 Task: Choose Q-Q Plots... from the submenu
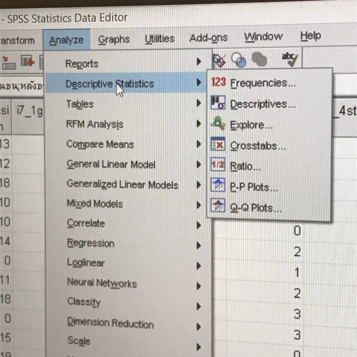point(256,207)
